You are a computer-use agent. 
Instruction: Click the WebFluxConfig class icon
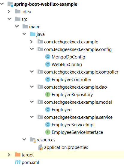click(x=48, y=65)
